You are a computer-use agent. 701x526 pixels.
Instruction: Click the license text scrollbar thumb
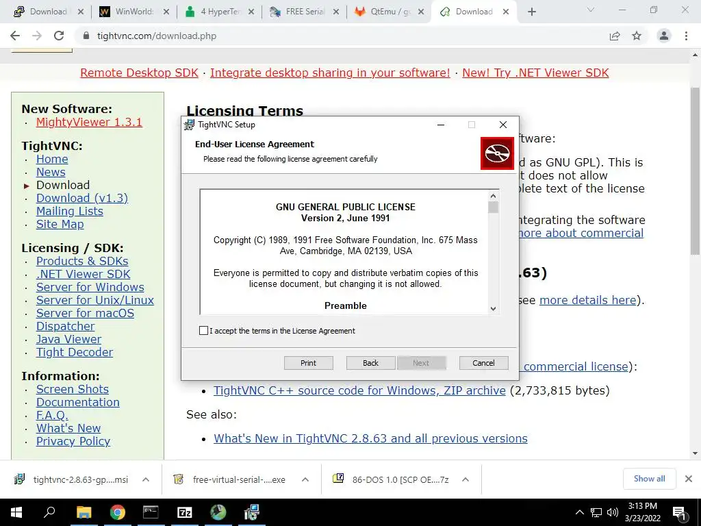pos(493,208)
